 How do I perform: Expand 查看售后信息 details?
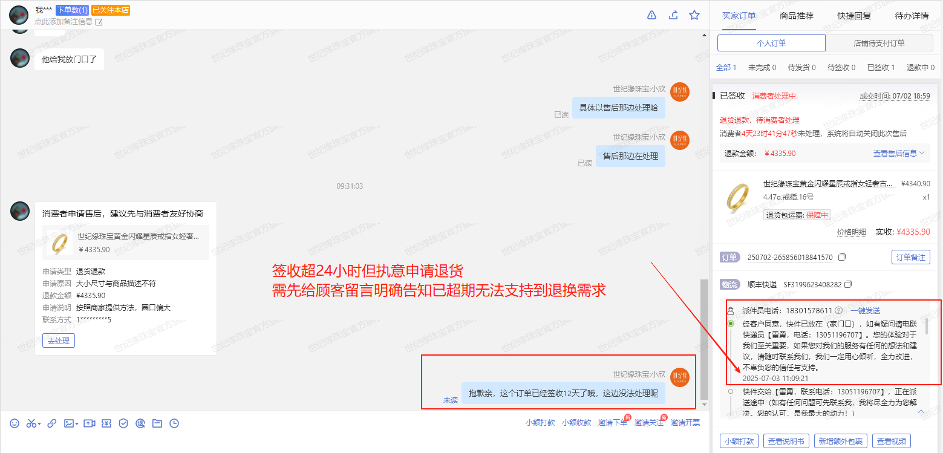pos(899,154)
